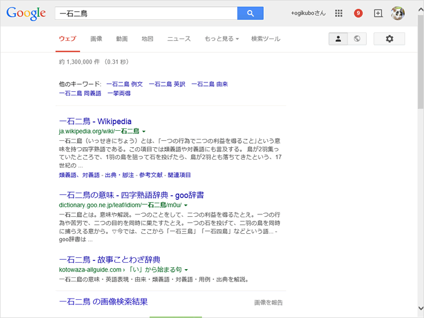Viewport: 424px width, 318px height.
Task: Click the Google logo
Action: (26, 14)
